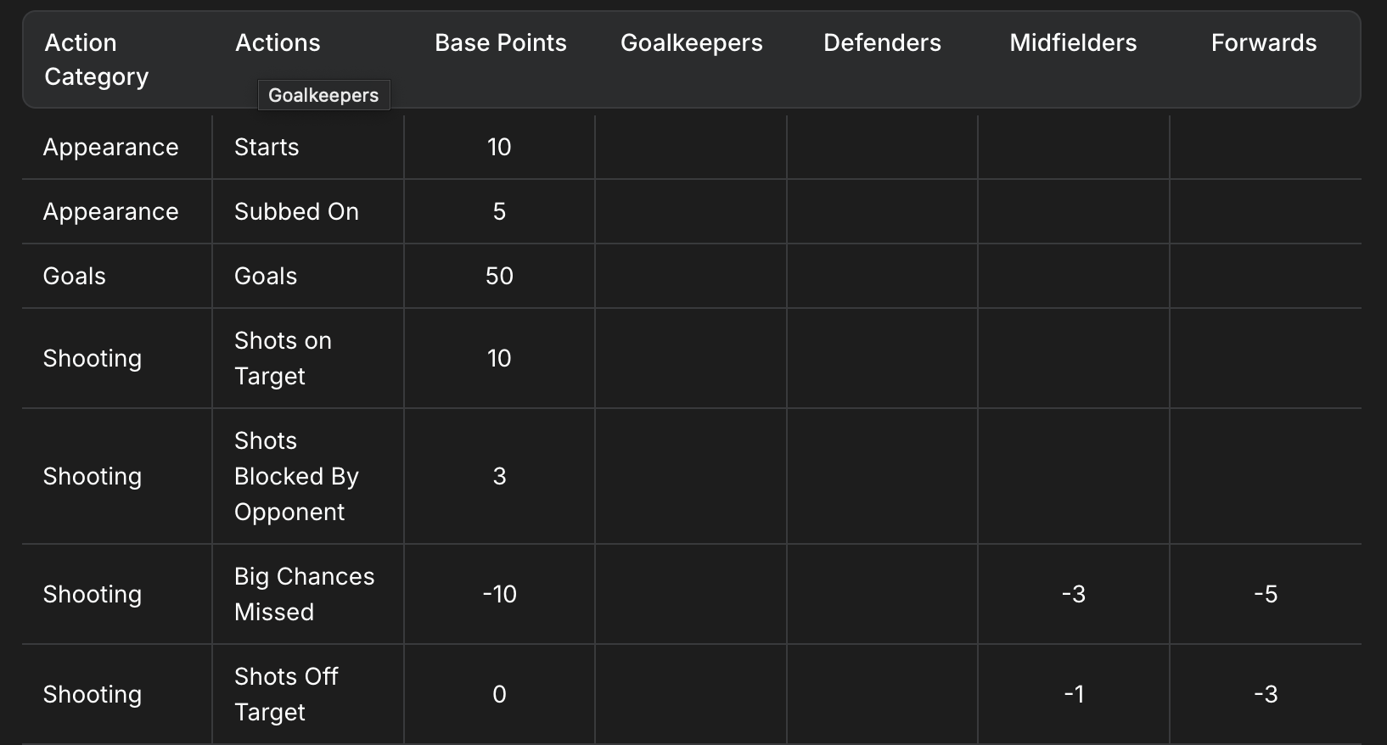Select the Goalkeepers column header

tap(691, 42)
